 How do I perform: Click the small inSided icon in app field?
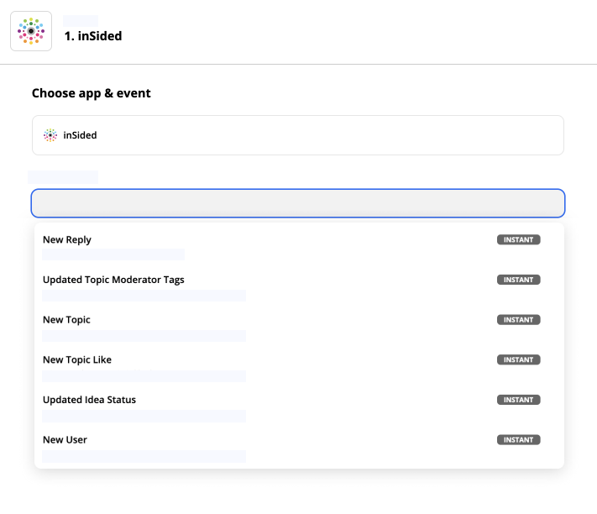point(50,135)
